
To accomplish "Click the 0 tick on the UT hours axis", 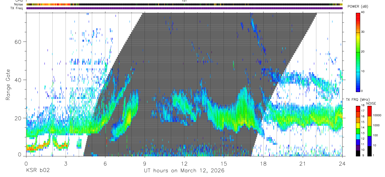I will tap(26, 163).
